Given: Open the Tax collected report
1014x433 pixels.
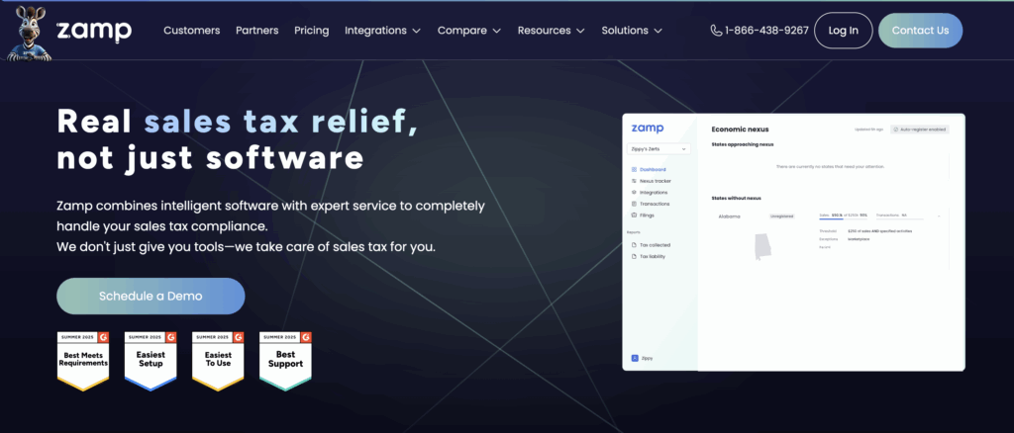Looking at the screenshot, I should (655, 245).
